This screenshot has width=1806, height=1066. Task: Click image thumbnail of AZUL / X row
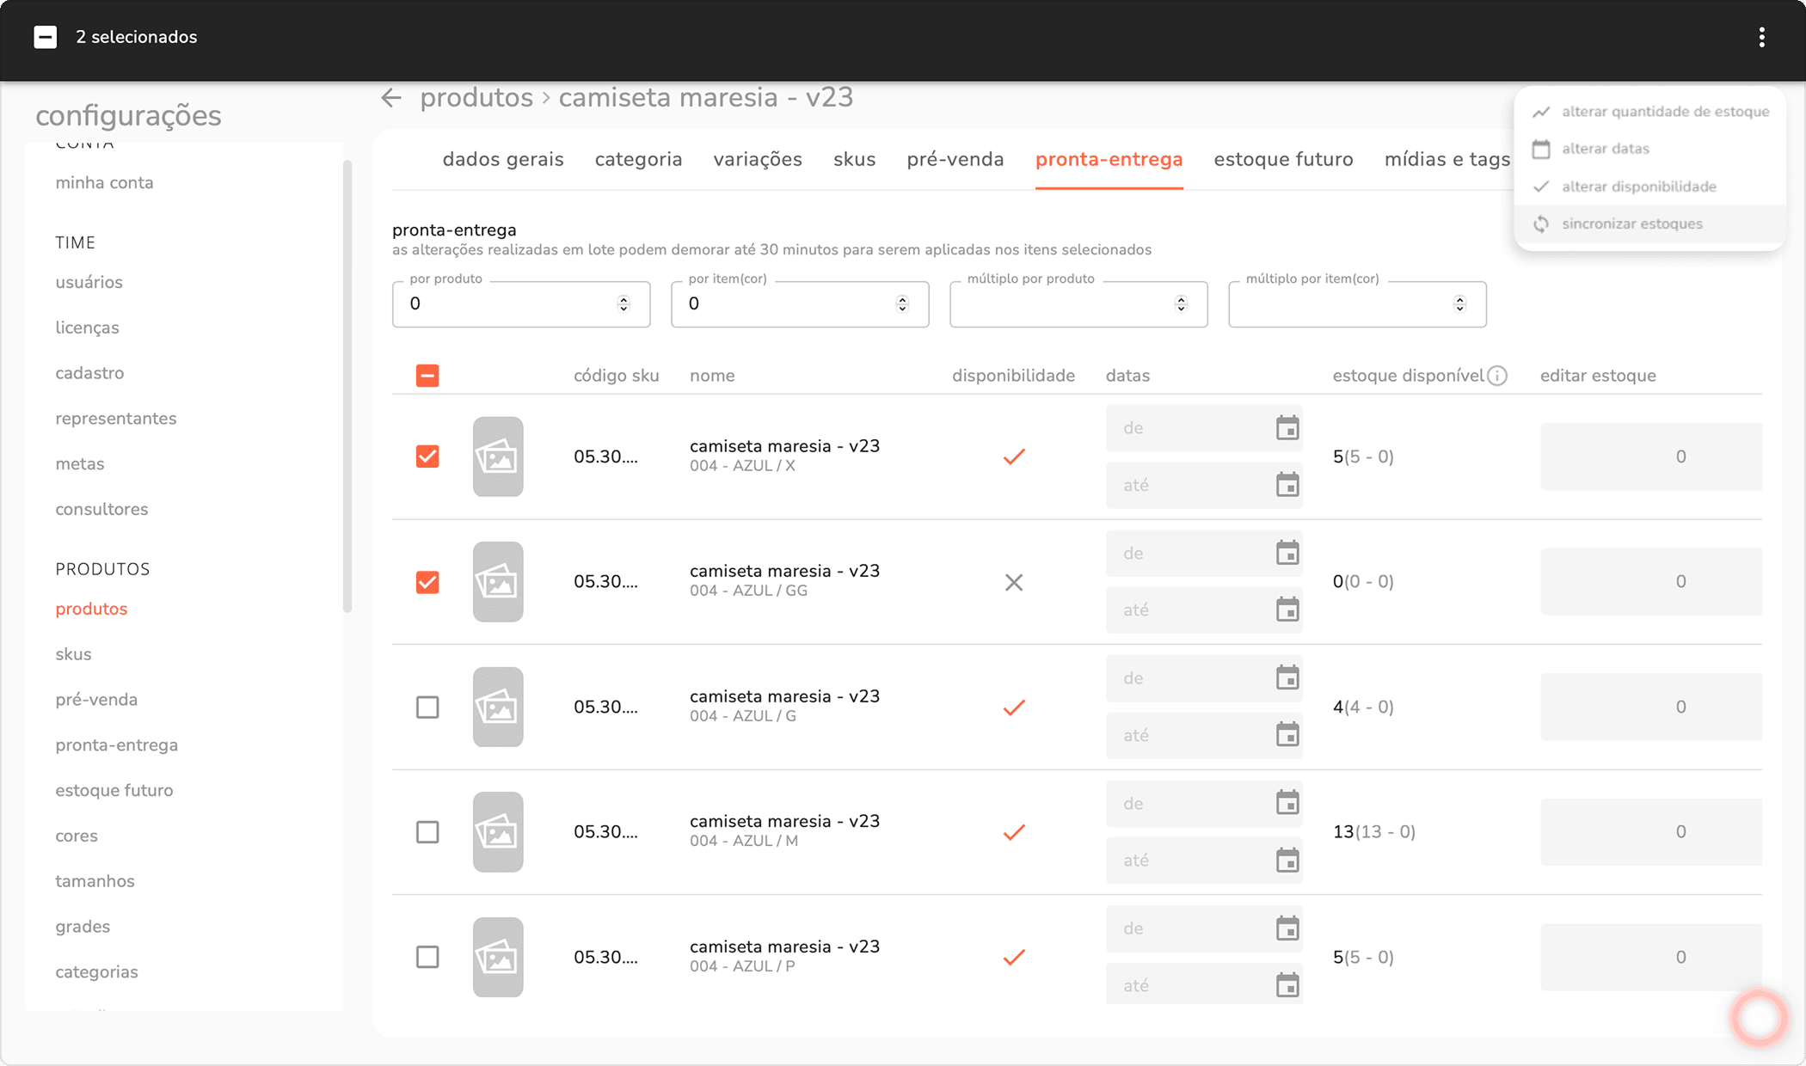[x=498, y=456]
